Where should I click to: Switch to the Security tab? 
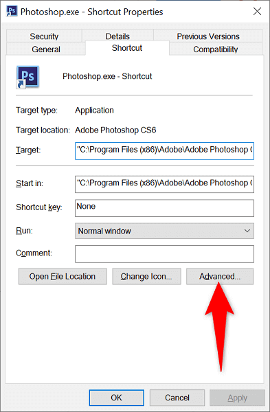(x=44, y=36)
